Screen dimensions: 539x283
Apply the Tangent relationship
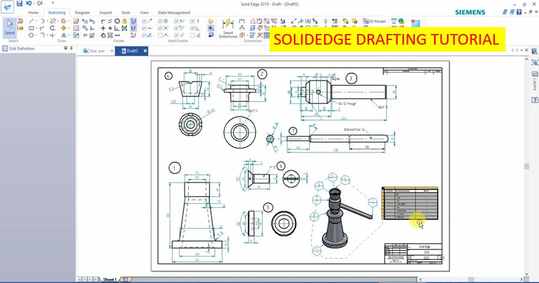tap(103, 35)
